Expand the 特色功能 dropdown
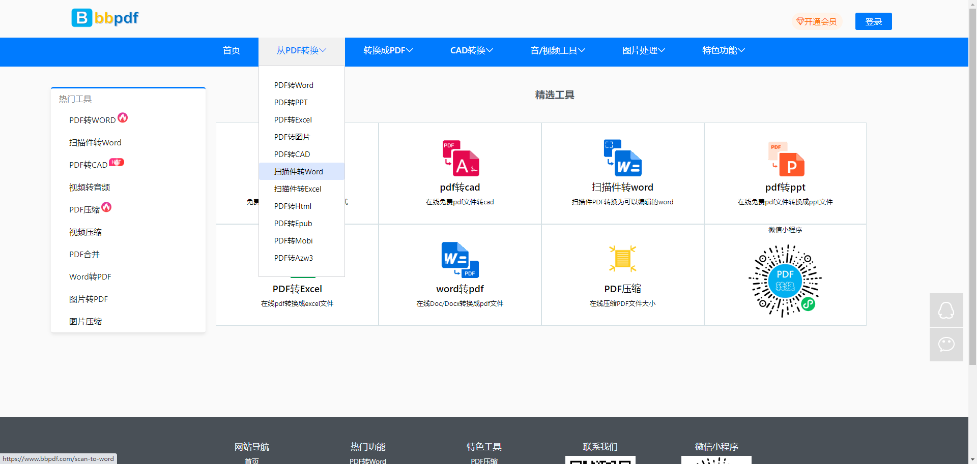977x464 pixels. (724, 50)
